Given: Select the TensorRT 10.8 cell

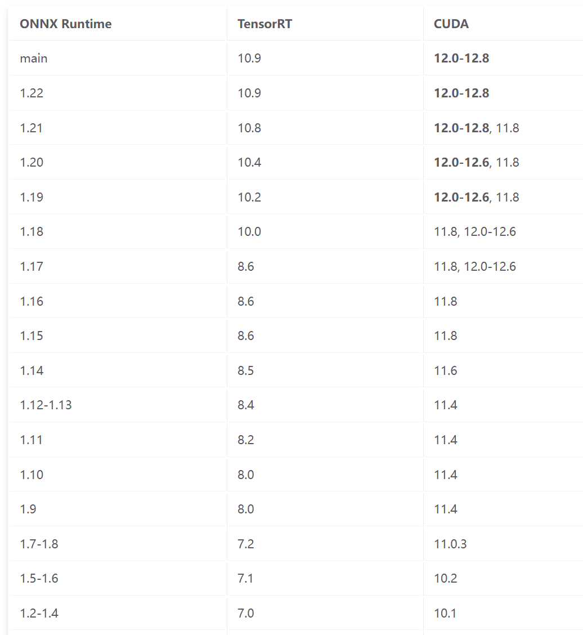Looking at the screenshot, I should pos(249,128).
